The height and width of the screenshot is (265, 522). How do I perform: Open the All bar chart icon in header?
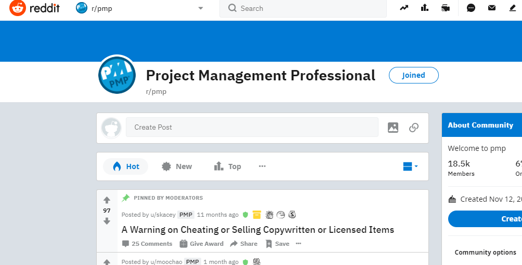point(424,8)
